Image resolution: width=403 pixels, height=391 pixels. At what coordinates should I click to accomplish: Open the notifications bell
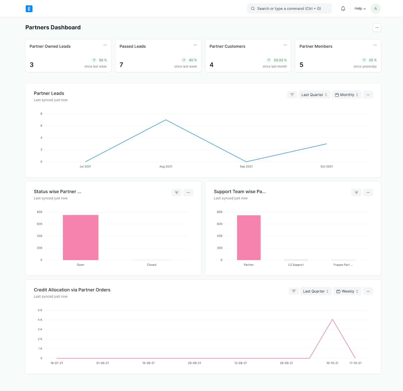click(x=343, y=9)
